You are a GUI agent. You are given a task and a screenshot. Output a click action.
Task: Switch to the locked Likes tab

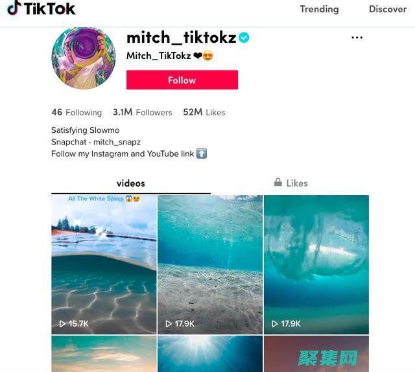pos(290,183)
